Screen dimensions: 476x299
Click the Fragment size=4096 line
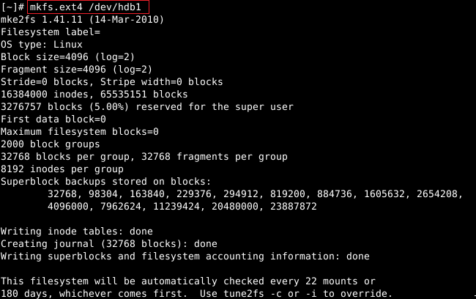(76, 70)
